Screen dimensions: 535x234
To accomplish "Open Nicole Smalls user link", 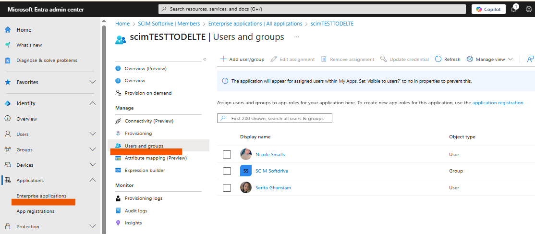I will (x=270, y=154).
